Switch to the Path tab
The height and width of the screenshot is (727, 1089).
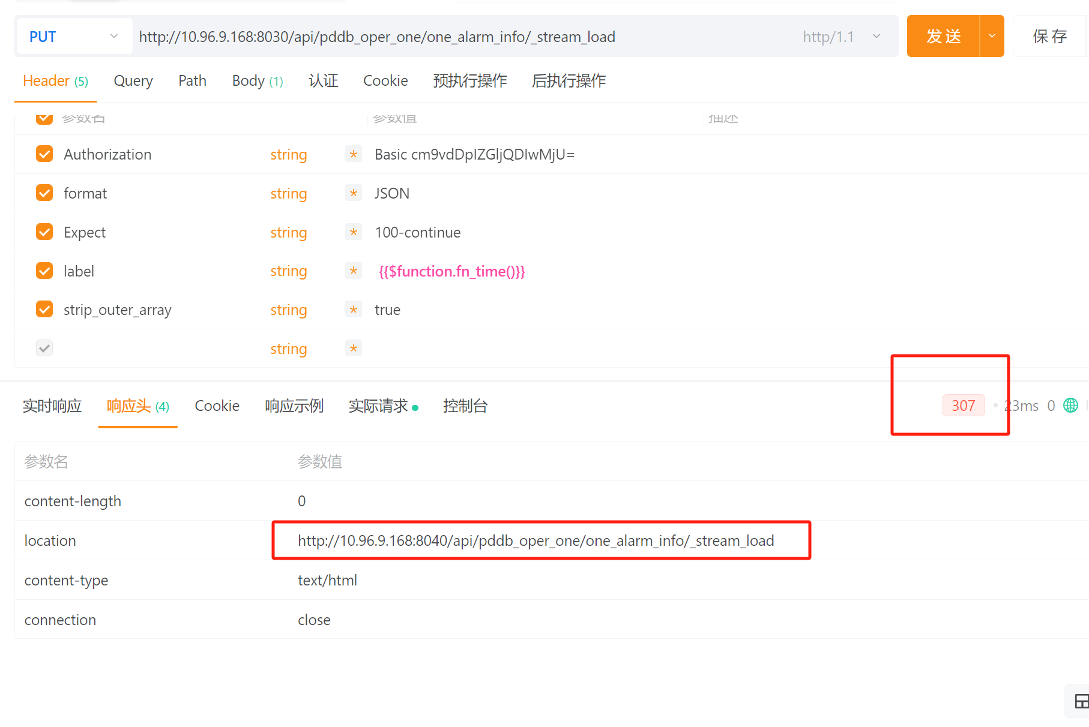192,81
